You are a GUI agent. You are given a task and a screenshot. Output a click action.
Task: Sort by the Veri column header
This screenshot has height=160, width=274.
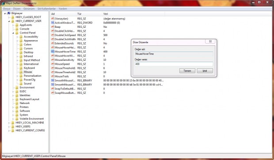pos(133,14)
